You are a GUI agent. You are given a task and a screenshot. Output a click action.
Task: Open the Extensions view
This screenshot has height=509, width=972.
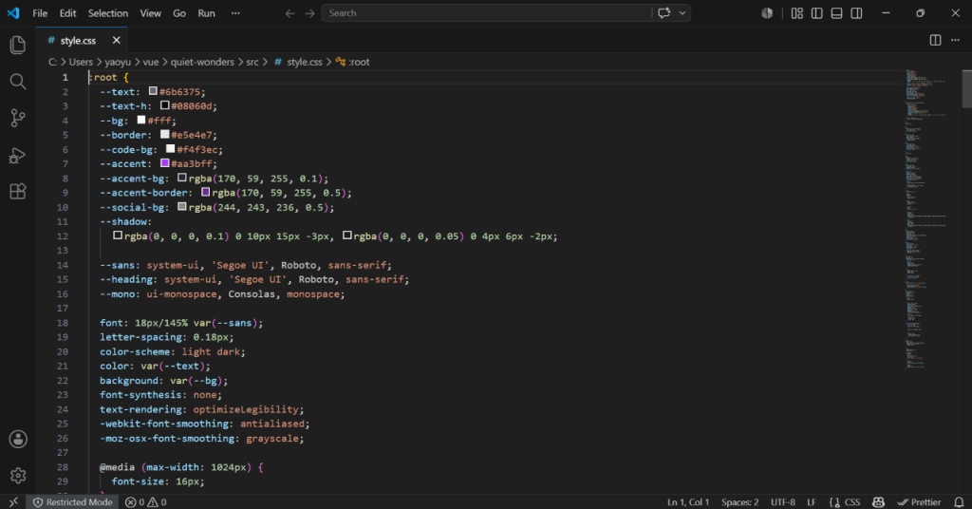coord(18,191)
